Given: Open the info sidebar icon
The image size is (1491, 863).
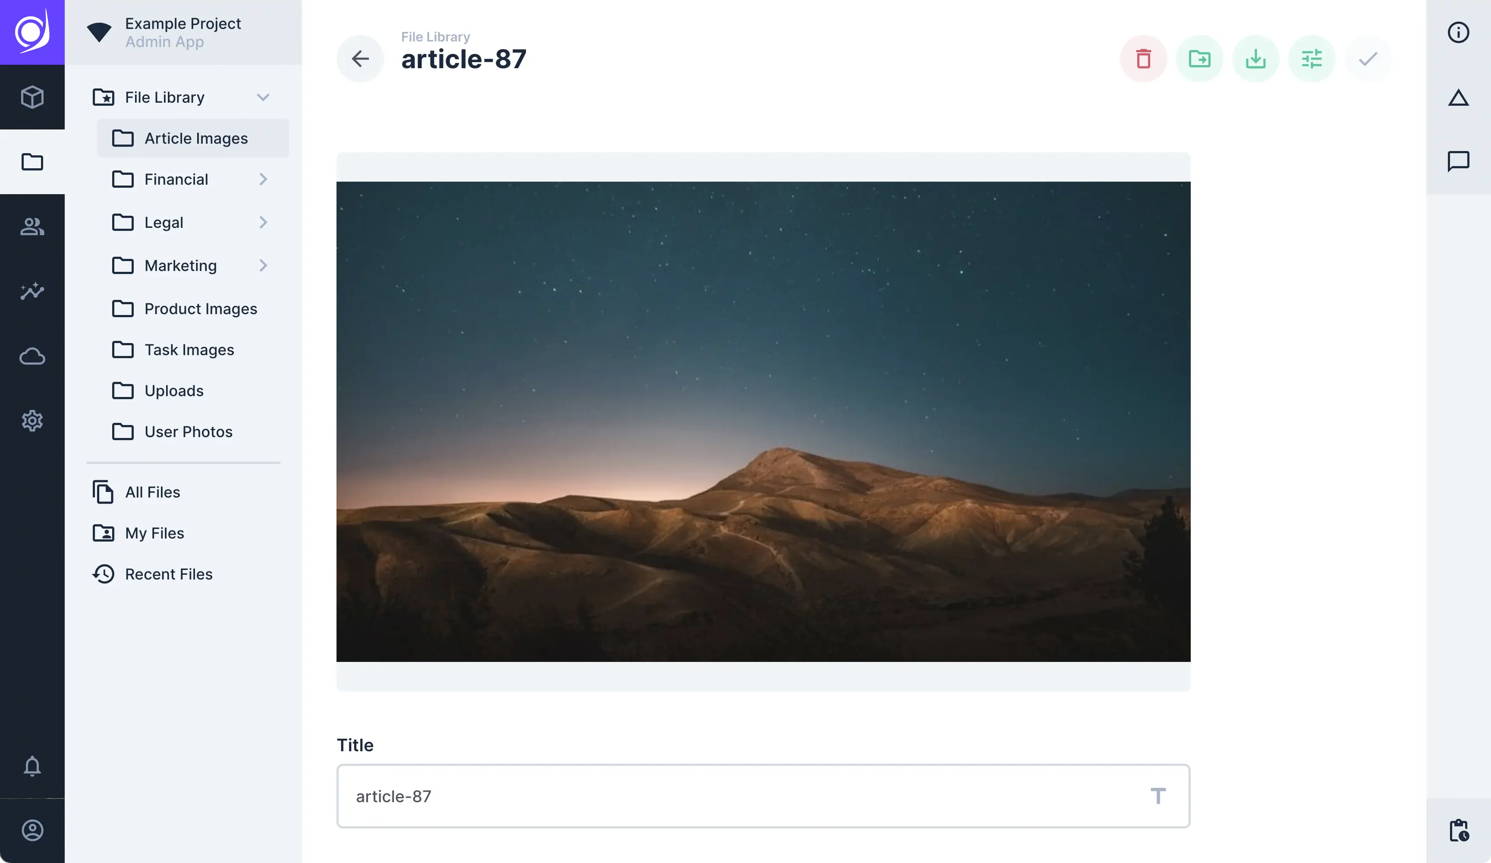Looking at the screenshot, I should pyautogui.click(x=1458, y=32).
